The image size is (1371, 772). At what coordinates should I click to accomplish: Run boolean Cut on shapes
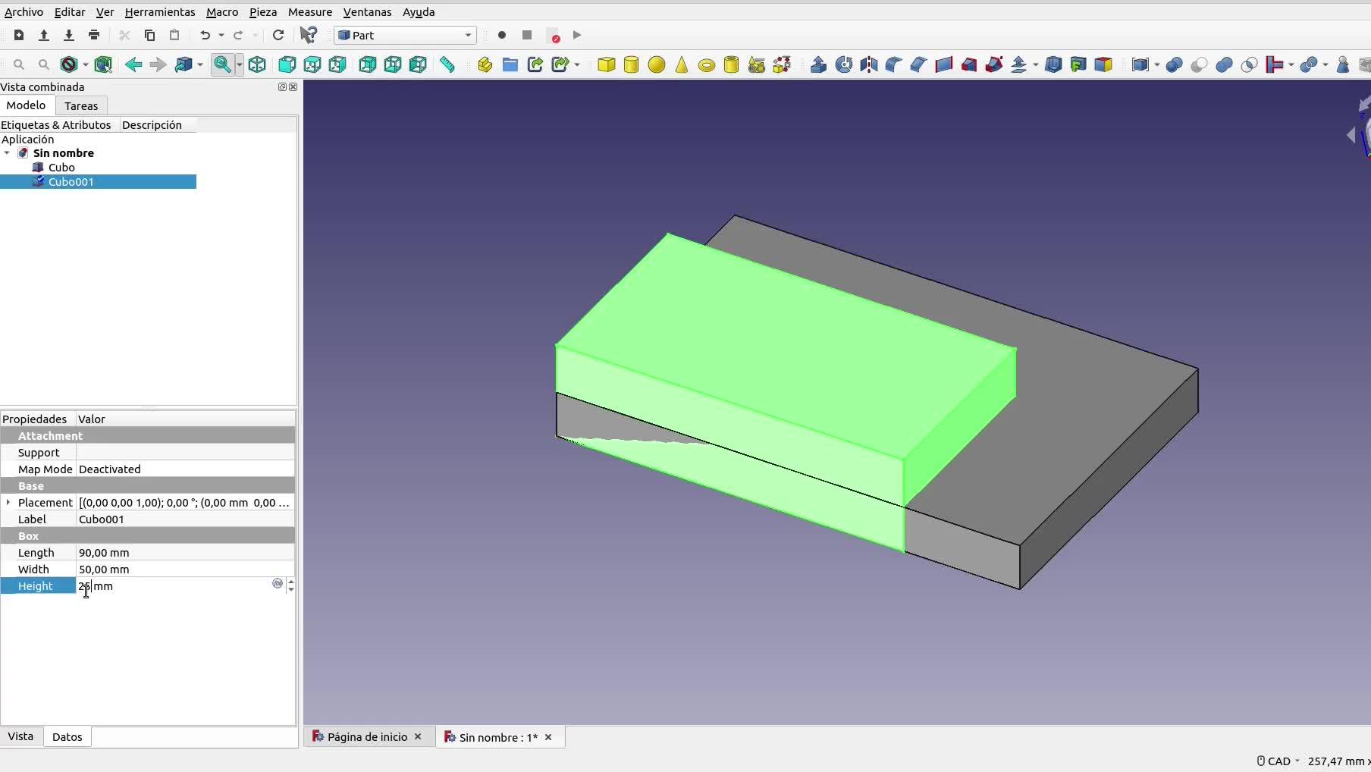coord(1199,65)
